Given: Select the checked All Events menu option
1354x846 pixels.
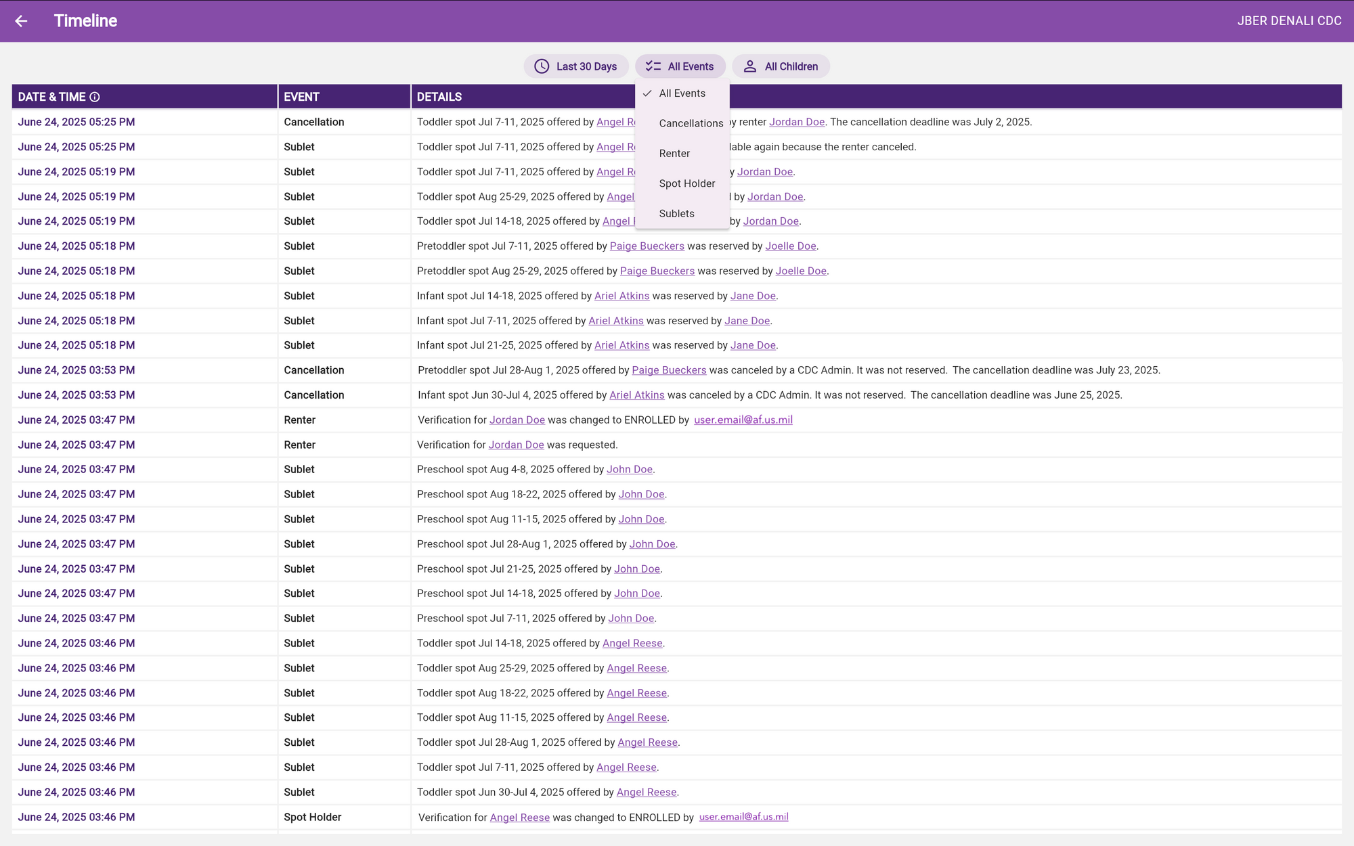Looking at the screenshot, I should (x=682, y=93).
